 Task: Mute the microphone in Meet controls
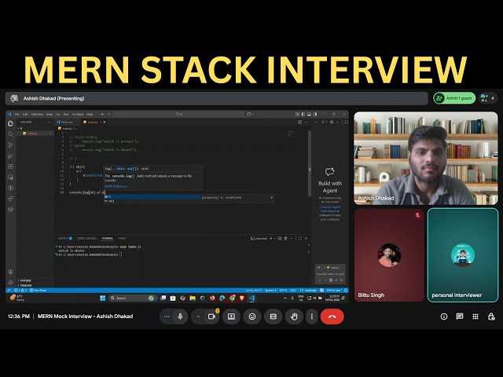point(180,317)
